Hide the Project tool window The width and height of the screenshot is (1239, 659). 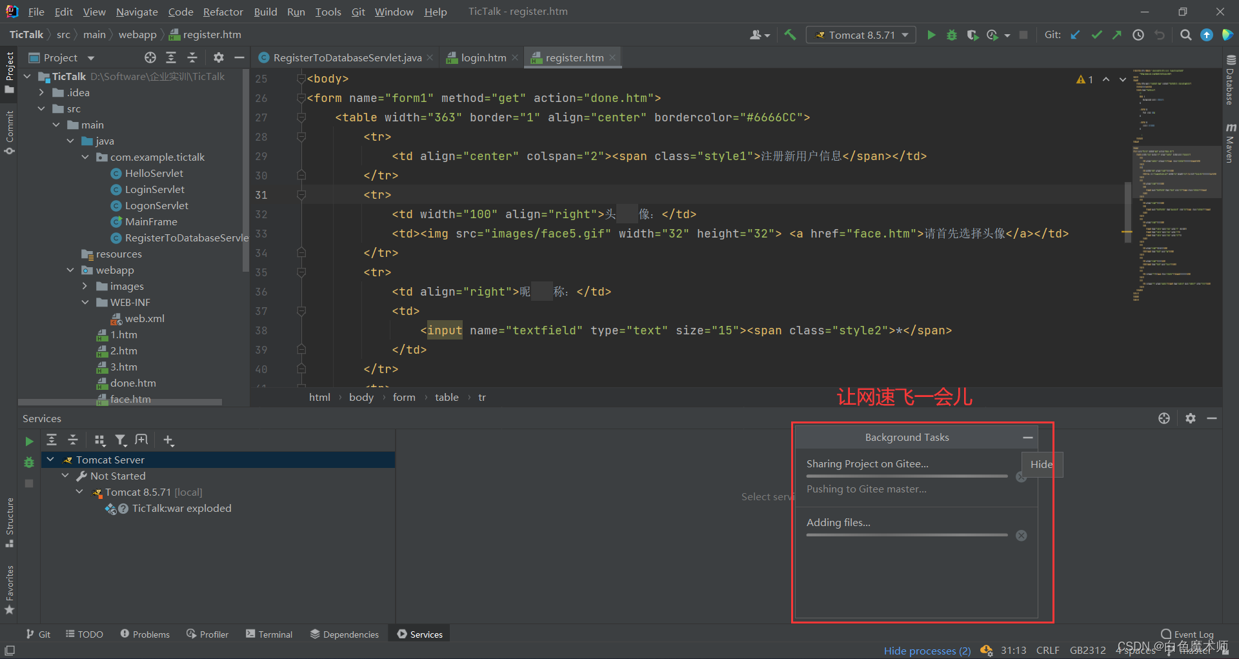[x=239, y=57]
